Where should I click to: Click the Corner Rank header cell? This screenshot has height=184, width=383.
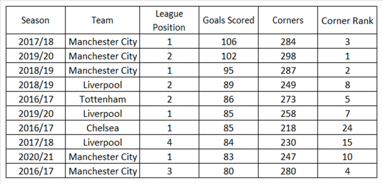347,20
